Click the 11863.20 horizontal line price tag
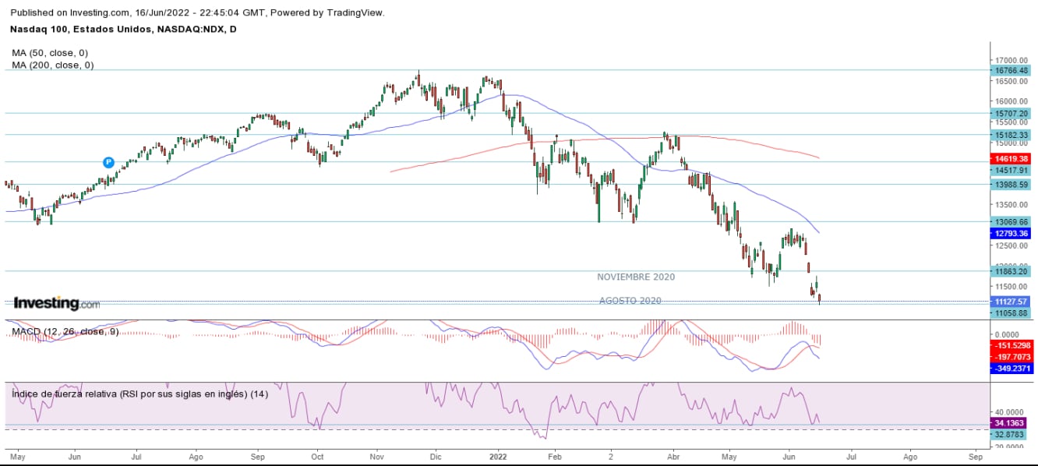Image resolution: width=1038 pixels, height=466 pixels. (x=1010, y=271)
